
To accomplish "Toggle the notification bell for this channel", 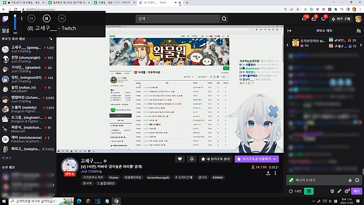I will pyautogui.click(x=192, y=159).
